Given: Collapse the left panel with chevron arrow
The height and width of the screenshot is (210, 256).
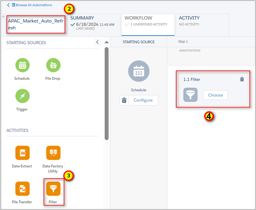Looking at the screenshot, I should tap(98, 42).
